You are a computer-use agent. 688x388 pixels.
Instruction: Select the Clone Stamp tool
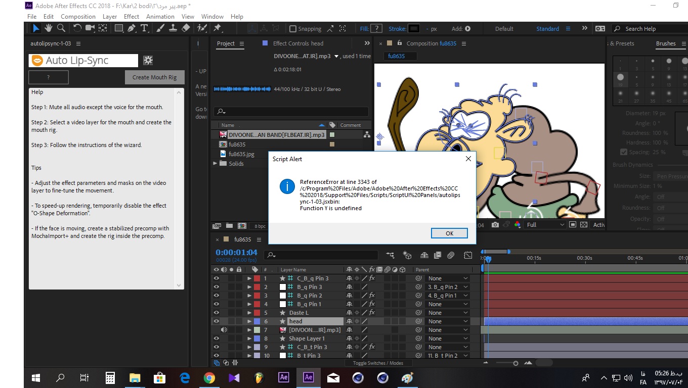[x=173, y=28]
